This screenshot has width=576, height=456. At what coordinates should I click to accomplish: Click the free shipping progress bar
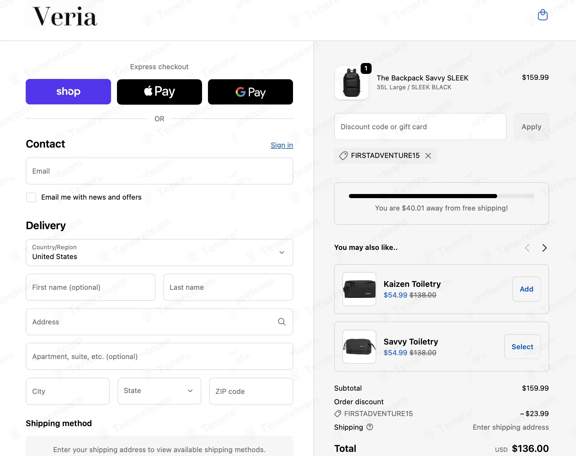tap(441, 196)
